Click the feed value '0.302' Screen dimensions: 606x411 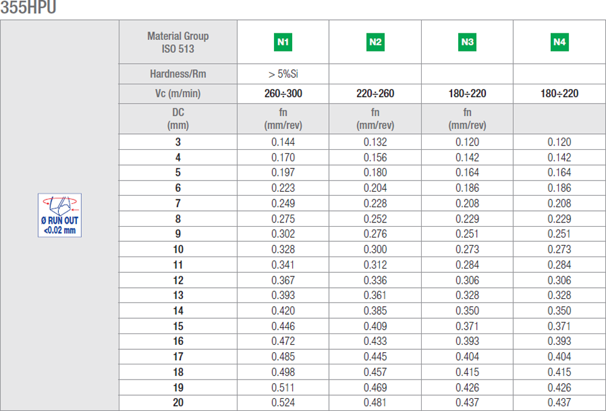pyautogui.click(x=283, y=234)
